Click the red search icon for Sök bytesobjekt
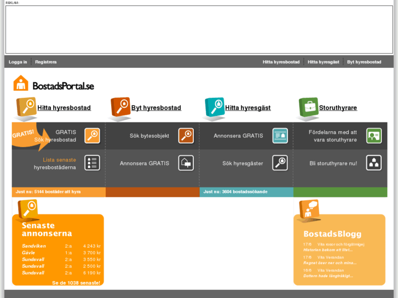 pos(186,136)
